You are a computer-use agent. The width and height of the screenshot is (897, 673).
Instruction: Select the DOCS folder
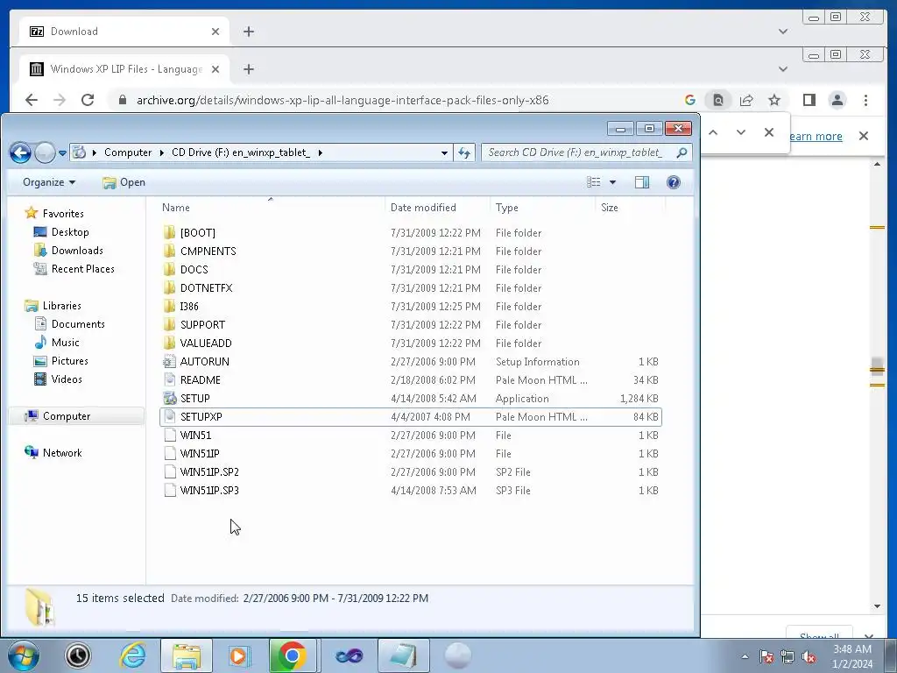click(410, 270)
